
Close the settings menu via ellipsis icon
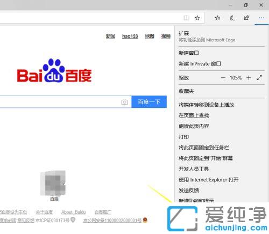pyautogui.click(x=261, y=18)
